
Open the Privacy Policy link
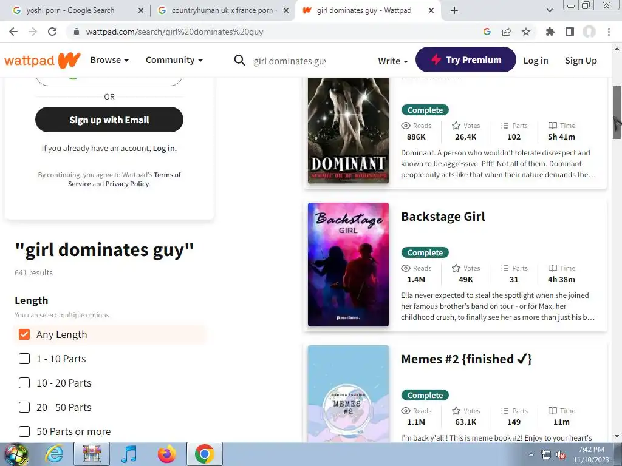(x=128, y=184)
